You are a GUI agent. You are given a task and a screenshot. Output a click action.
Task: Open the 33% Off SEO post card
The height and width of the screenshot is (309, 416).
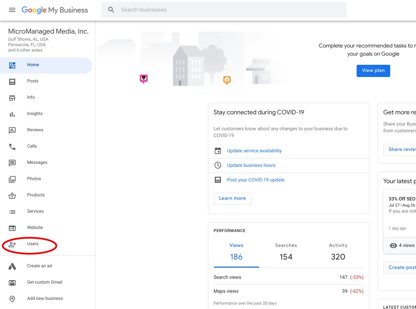(x=400, y=221)
